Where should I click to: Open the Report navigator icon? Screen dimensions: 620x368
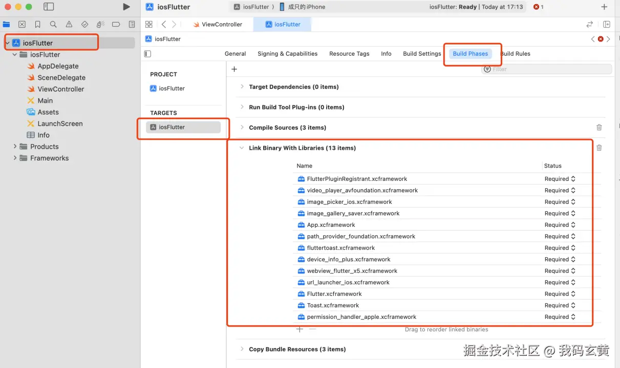(132, 24)
